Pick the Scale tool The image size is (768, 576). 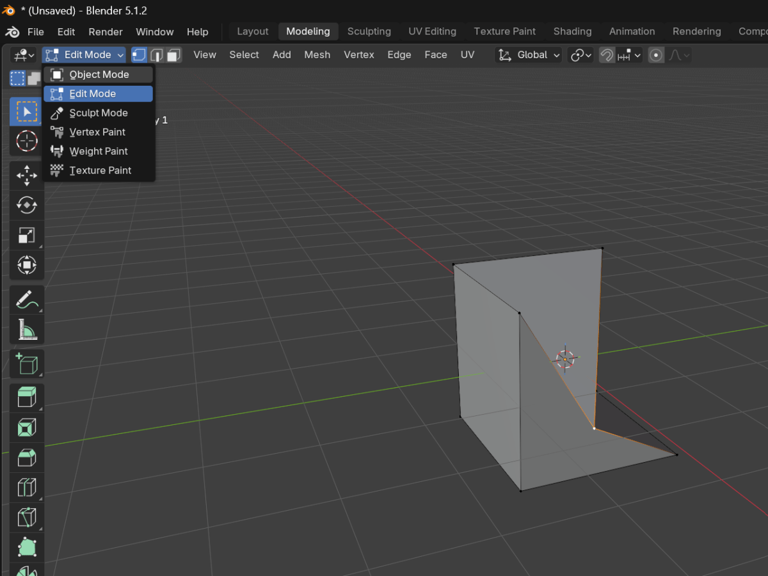pyautogui.click(x=26, y=235)
